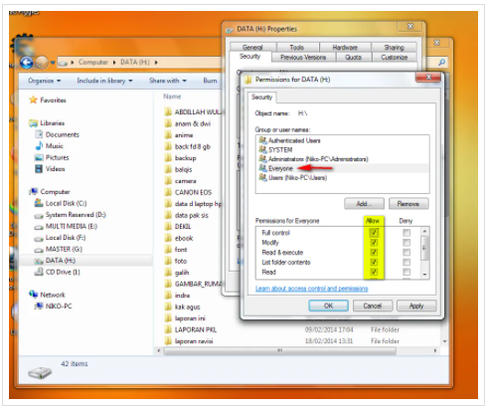
Task: Toggle Allow checkbox for Full control
Action: click(x=374, y=233)
